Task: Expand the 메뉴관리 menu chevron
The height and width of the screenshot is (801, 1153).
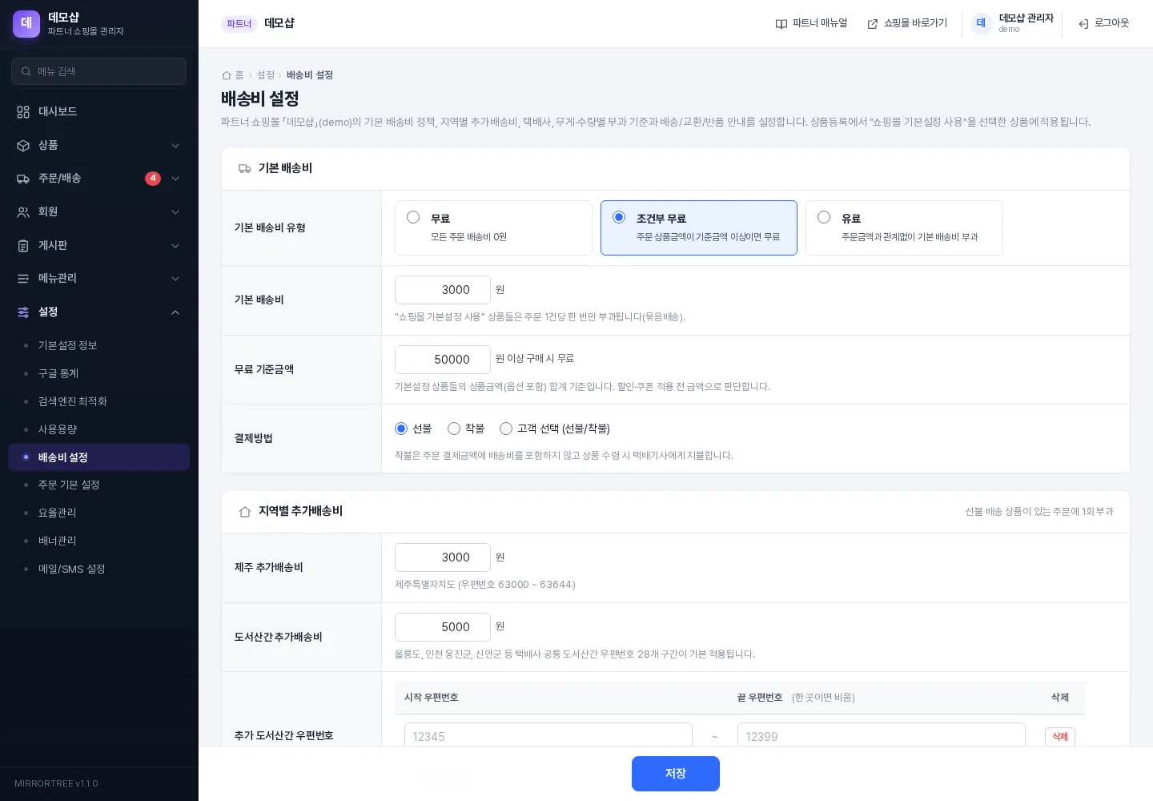Action: (175, 278)
